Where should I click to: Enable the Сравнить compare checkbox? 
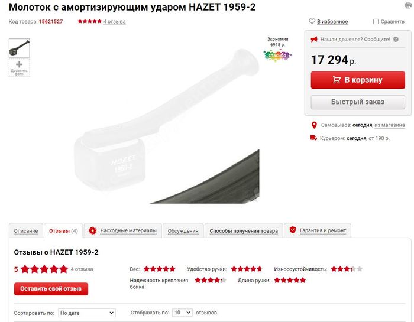376,22
